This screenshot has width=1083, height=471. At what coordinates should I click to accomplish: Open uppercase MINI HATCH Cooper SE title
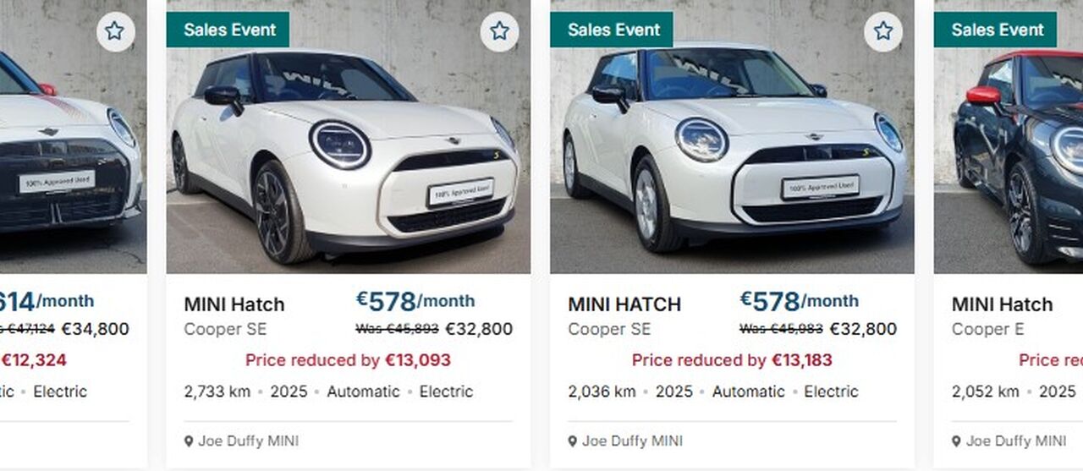624,304
